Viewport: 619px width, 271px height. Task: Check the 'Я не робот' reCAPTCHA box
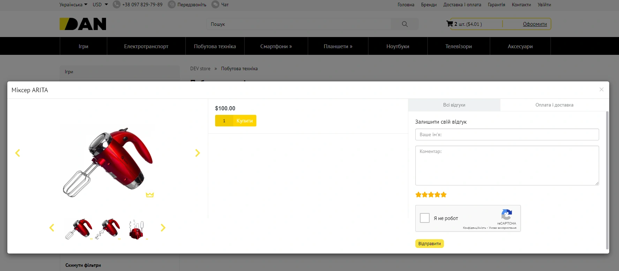coord(424,218)
